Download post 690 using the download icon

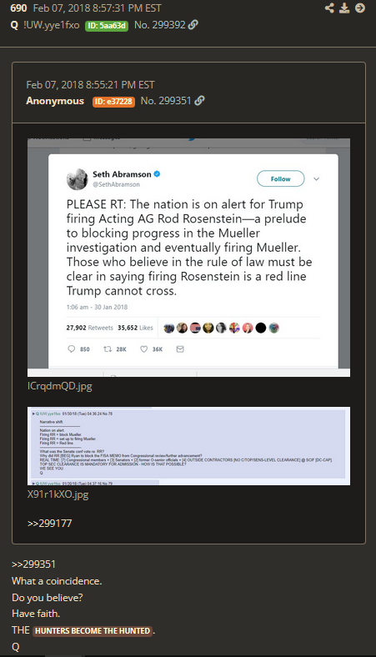(x=344, y=8)
